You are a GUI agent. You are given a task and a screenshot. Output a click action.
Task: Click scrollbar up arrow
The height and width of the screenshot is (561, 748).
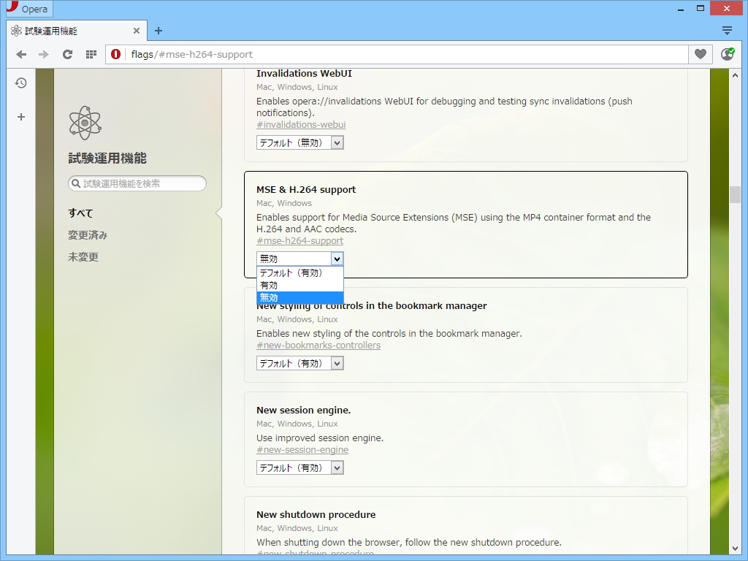pyautogui.click(x=735, y=75)
